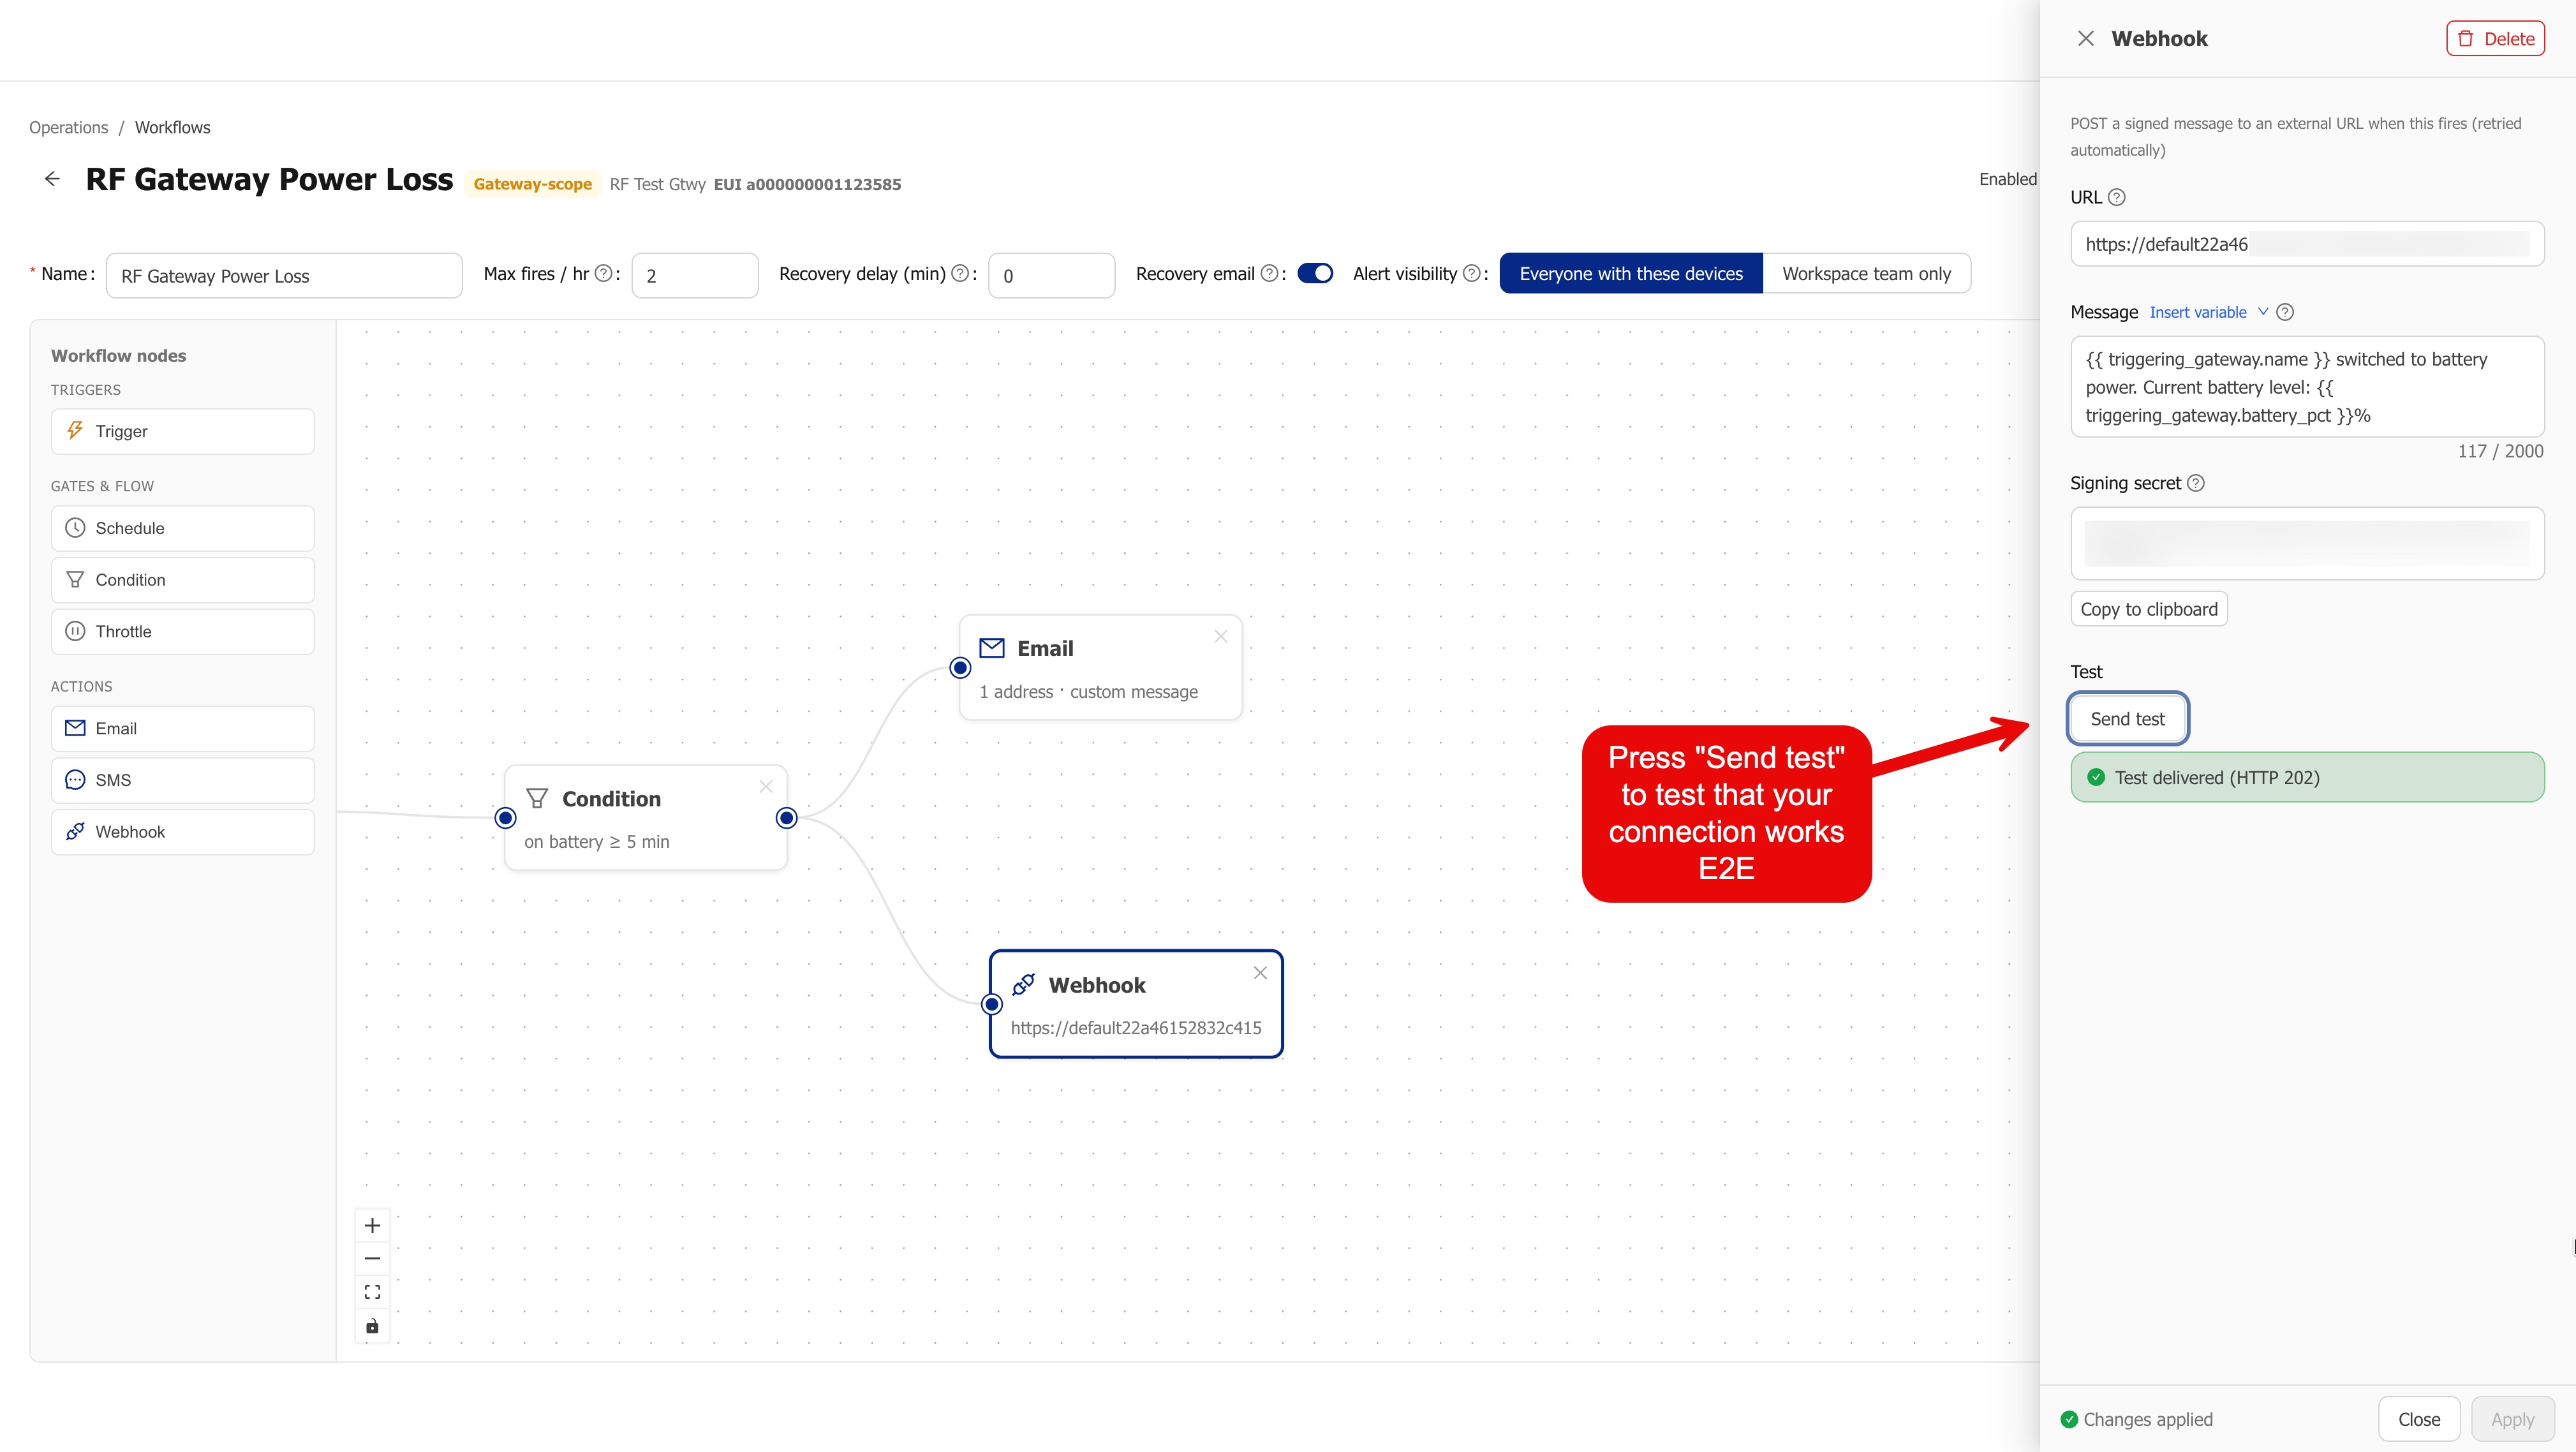
Task: Open the Insert variable dropdown
Action: (2208, 313)
